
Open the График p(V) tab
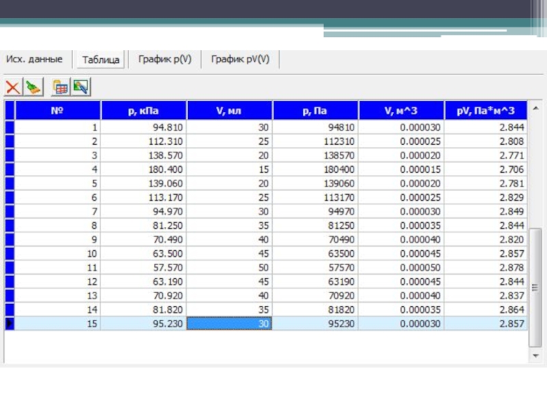[x=165, y=59]
